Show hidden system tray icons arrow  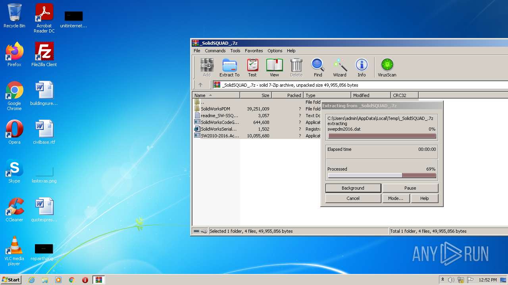pos(443,280)
